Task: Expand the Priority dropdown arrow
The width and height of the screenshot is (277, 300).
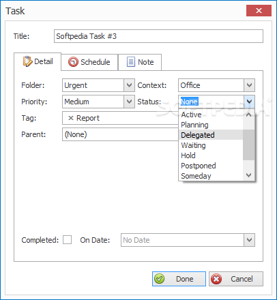Action: click(129, 102)
